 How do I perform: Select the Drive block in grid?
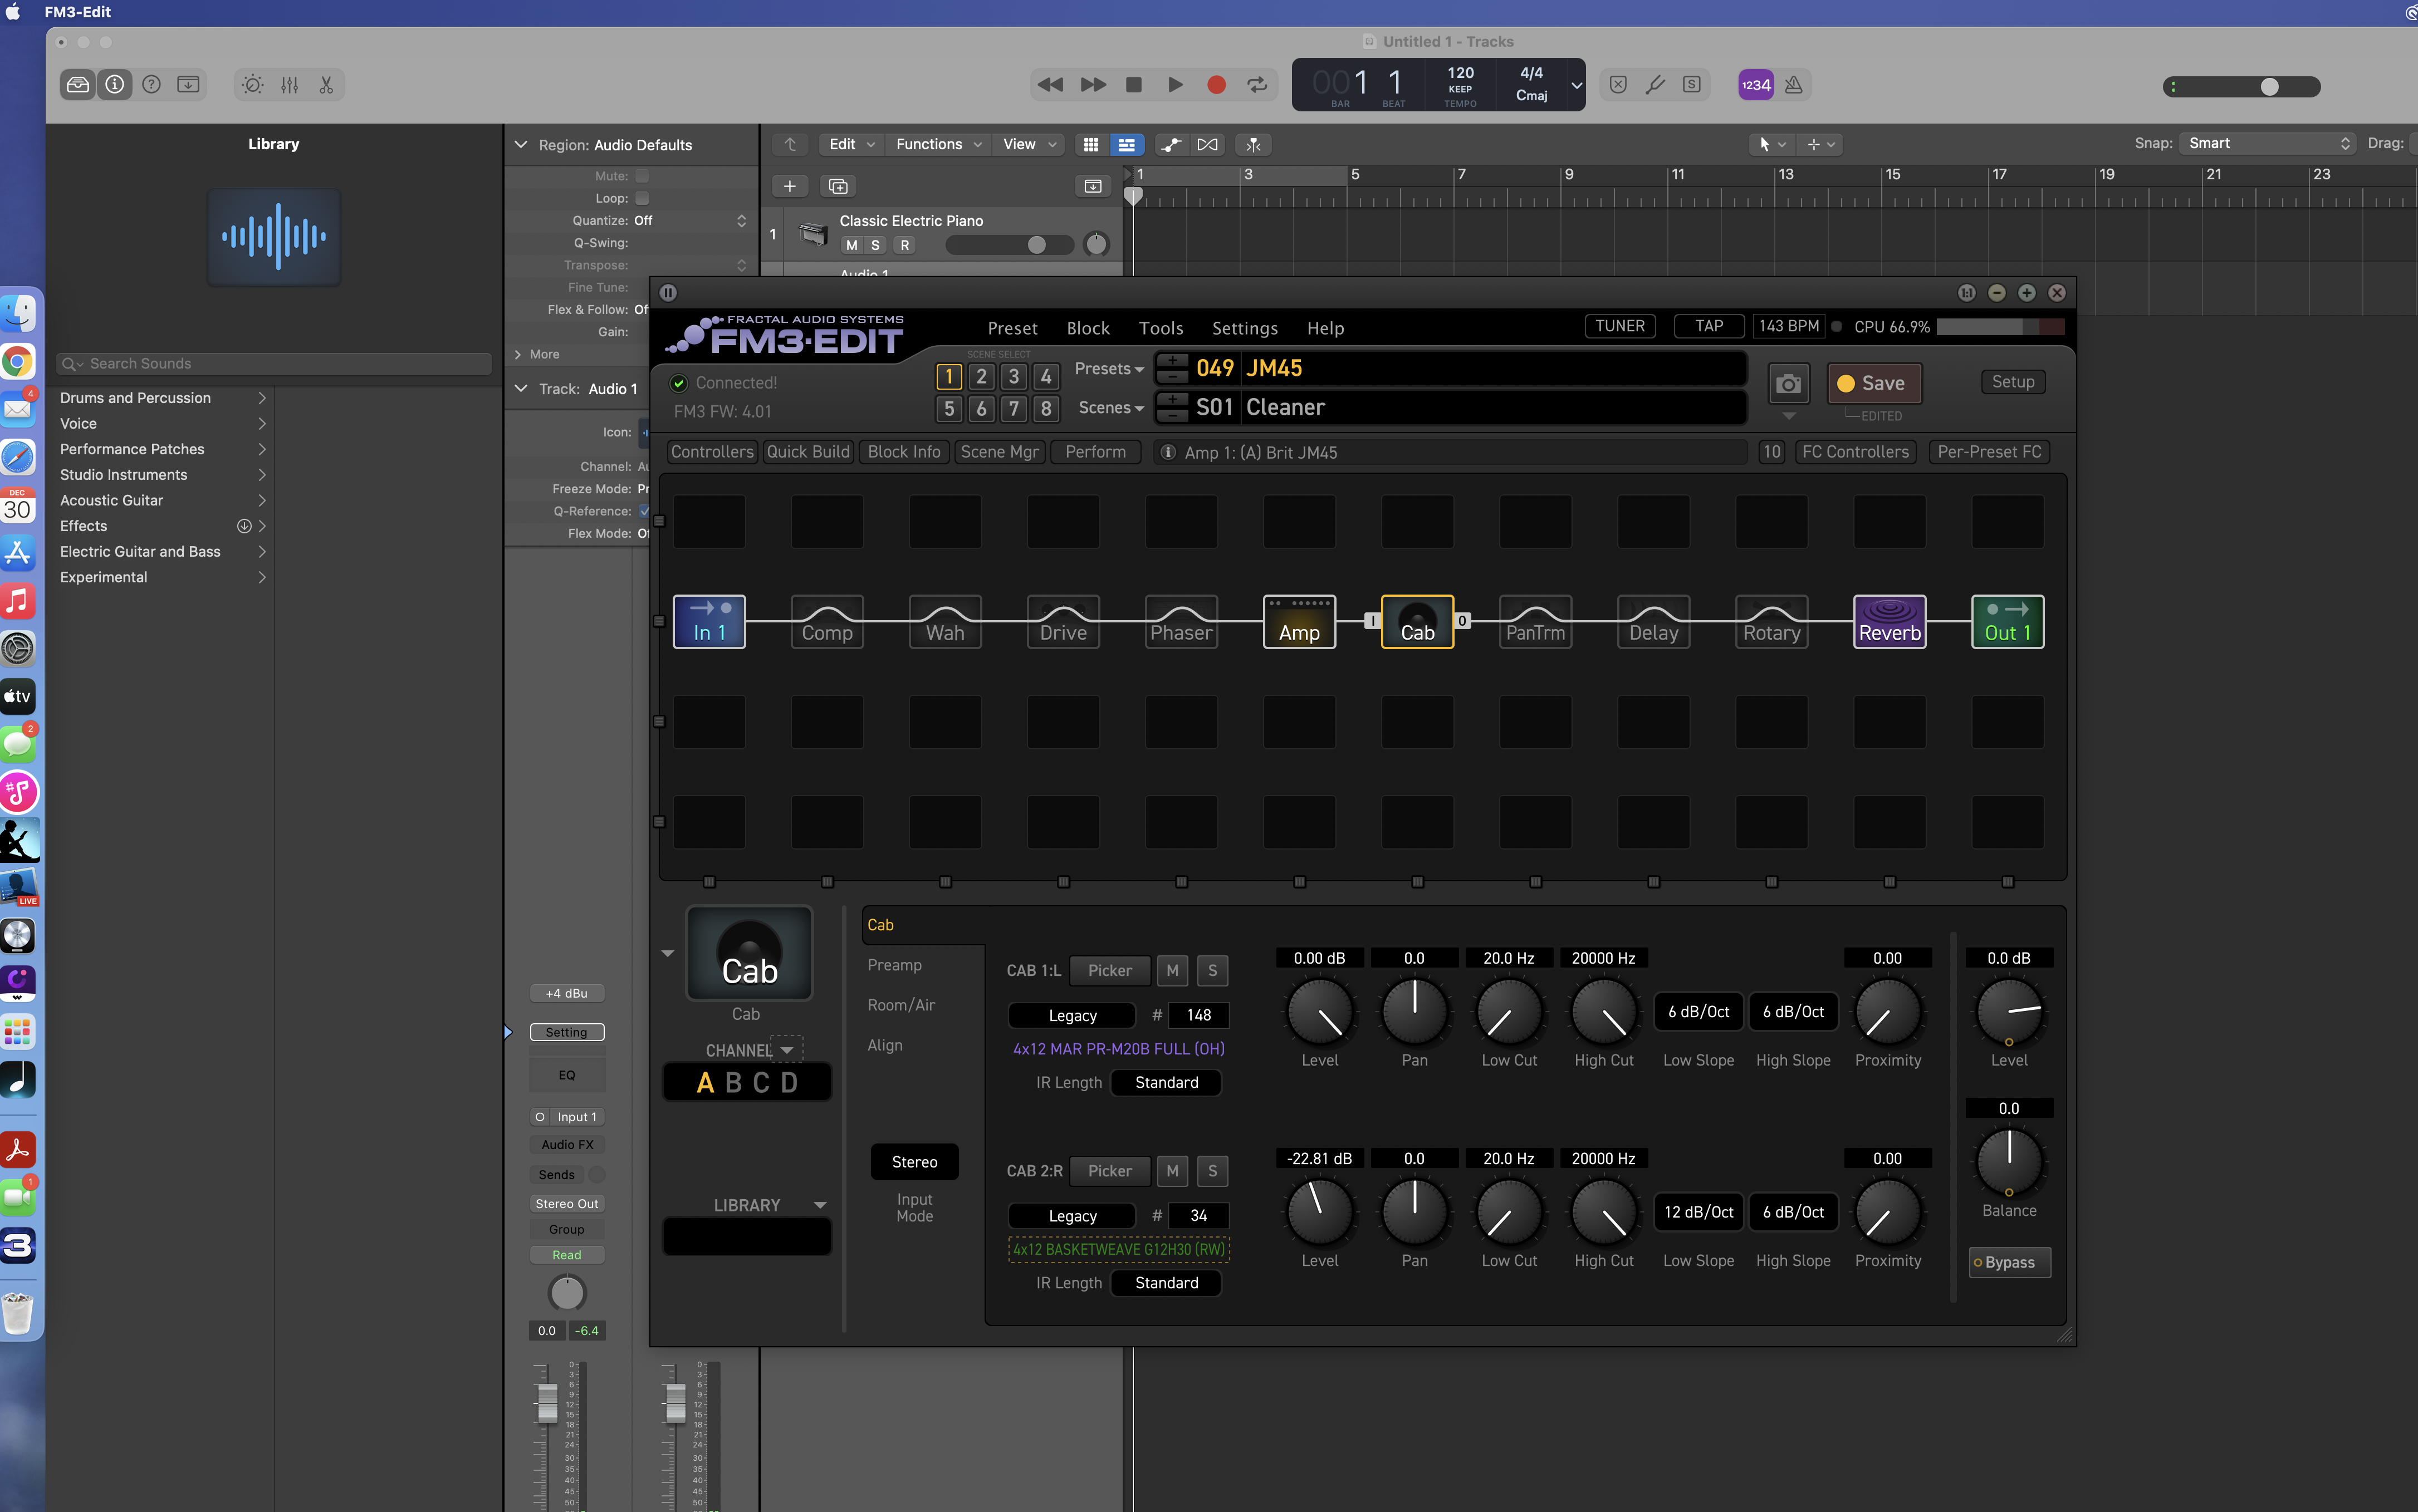[1063, 621]
